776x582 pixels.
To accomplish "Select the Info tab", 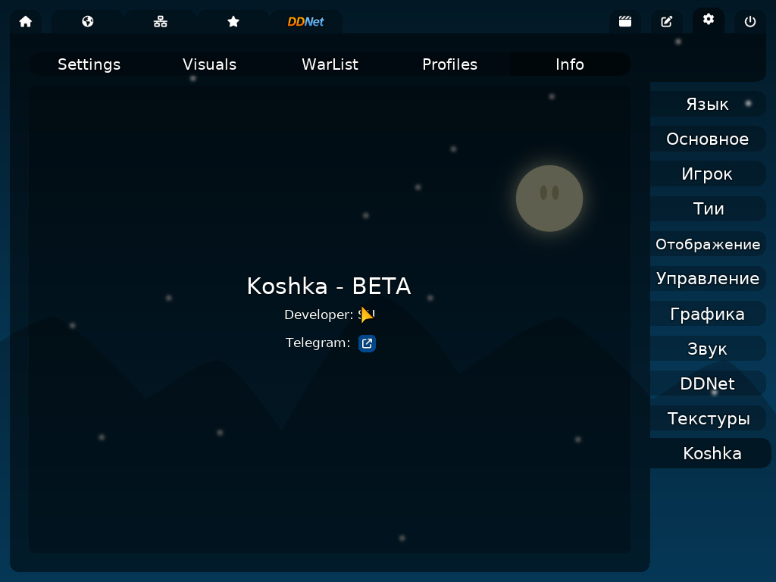I will pyautogui.click(x=570, y=64).
